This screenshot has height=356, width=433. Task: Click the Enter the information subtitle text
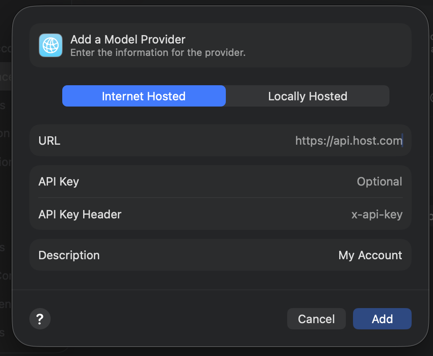pos(158,53)
